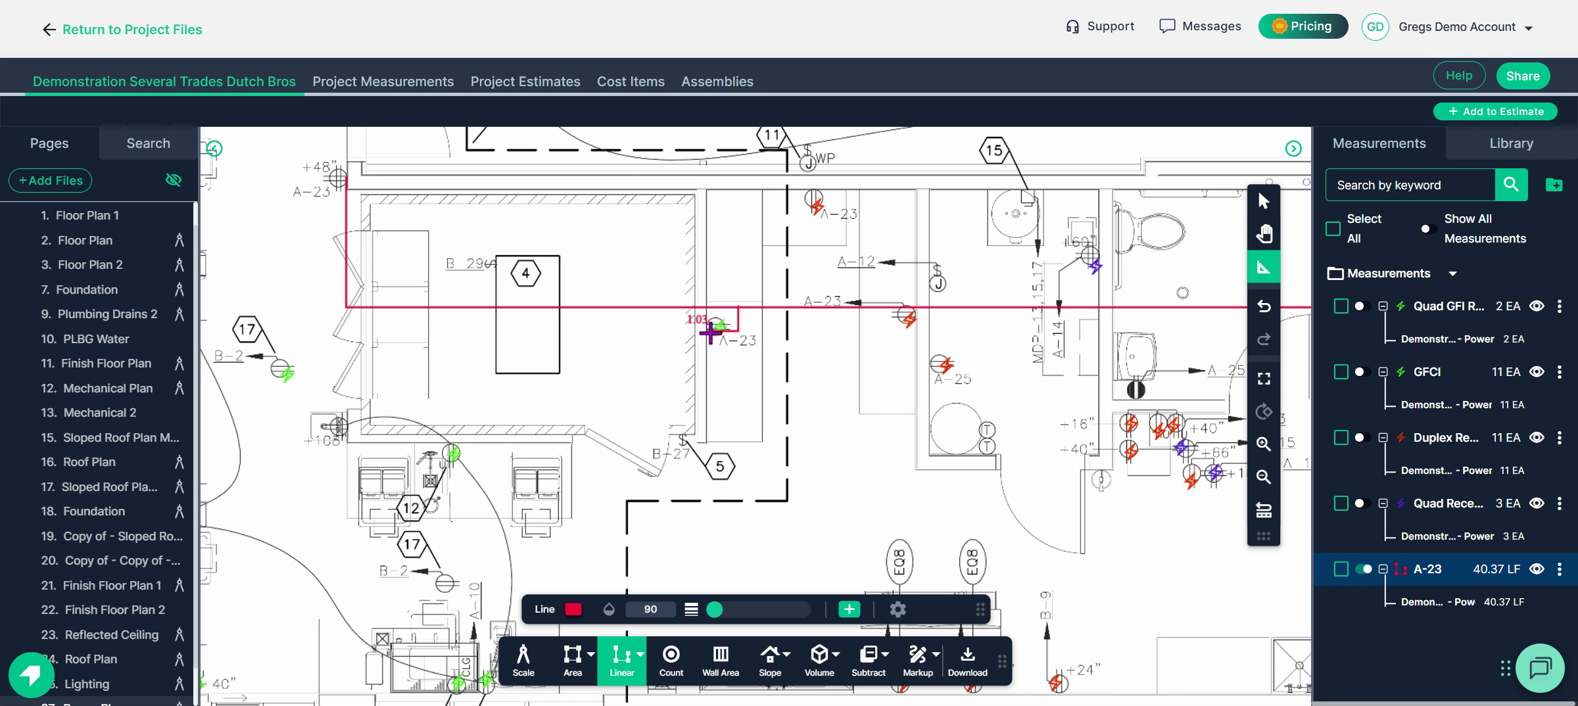1578x706 pixels.
Task: Open Gregs Demo Account dropdown menu
Action: [1529, 28]
